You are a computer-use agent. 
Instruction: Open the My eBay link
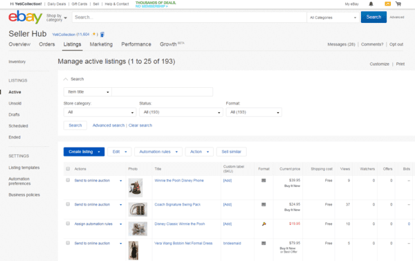tap(352, 4)
